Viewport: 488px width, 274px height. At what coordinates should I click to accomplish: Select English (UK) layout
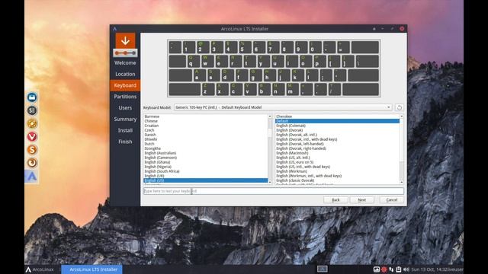(205, 176)
